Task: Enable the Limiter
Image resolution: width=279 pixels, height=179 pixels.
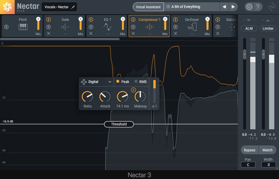Action: pyautogui.click(x=268, y=28)
